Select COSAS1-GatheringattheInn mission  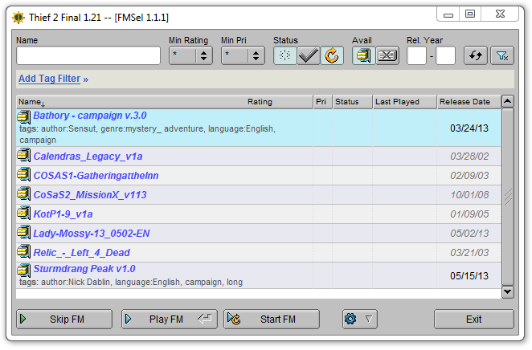tap(259, 176)
